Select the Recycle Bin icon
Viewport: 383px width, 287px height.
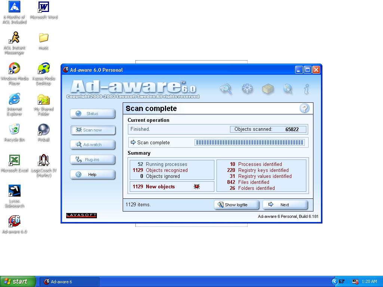(x=15, y=133)
